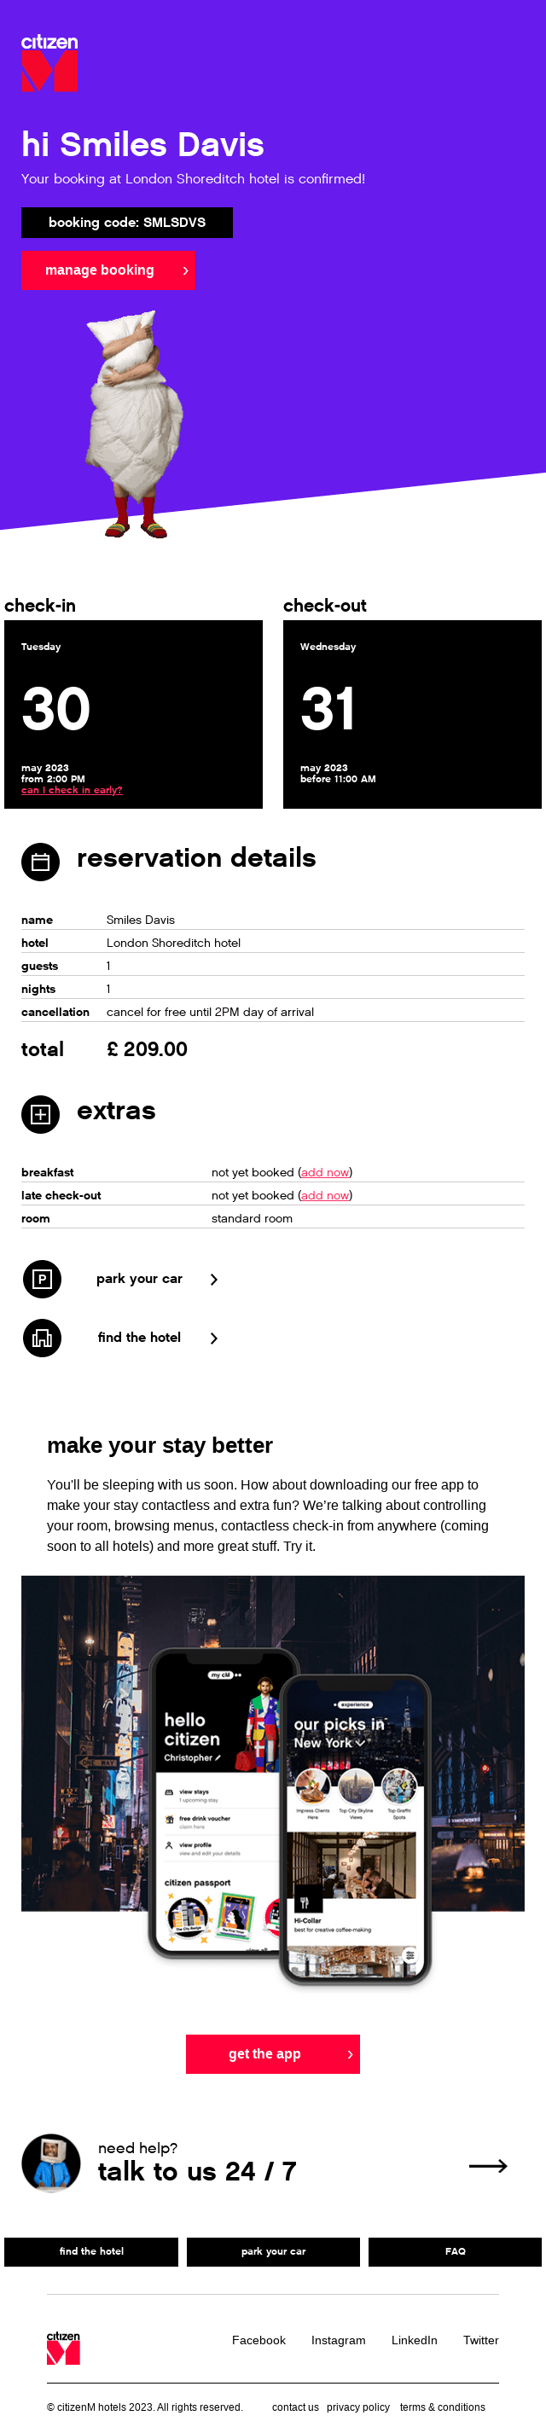546x2433 pixels.
Task: Click the hotel building icon
Action: click(x=42, y=1338)
